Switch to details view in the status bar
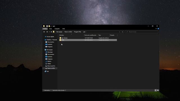This screenshot has width=180, height=101. [156, 90]
